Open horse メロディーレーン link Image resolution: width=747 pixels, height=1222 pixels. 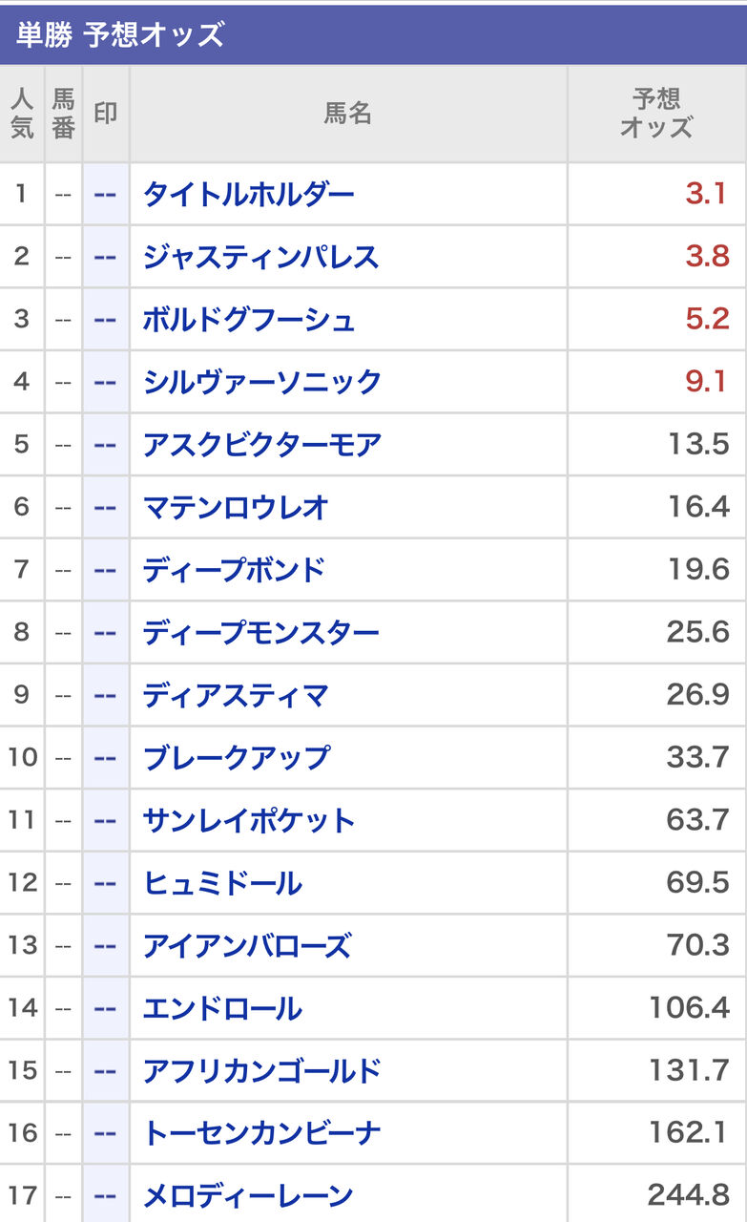tap(248, 1194)
